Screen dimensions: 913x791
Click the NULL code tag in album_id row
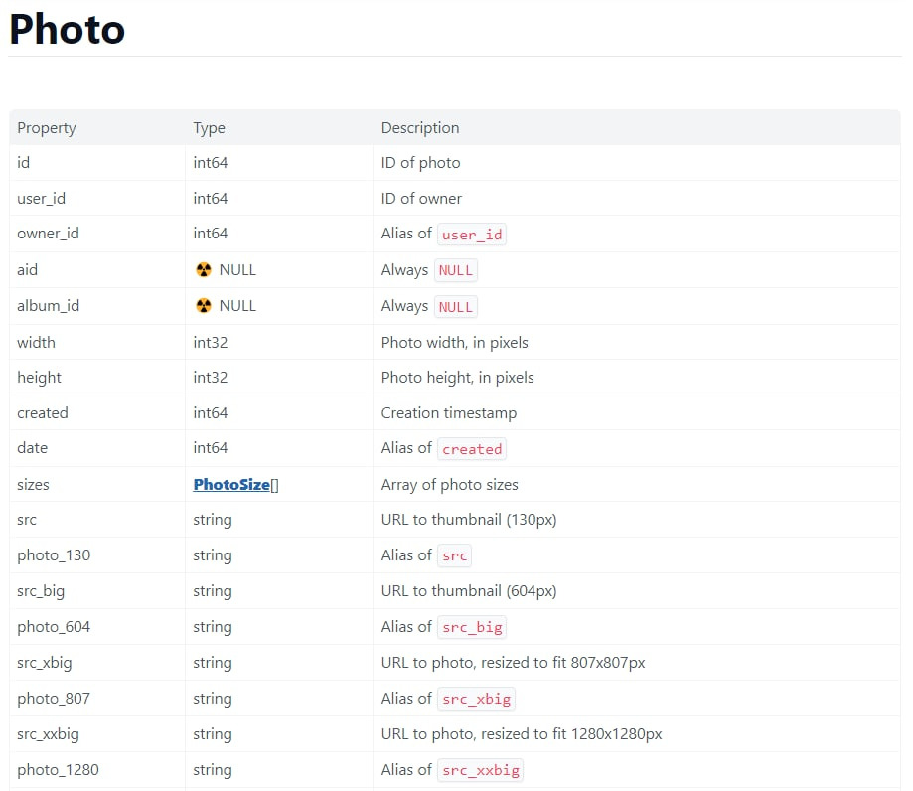click(x=456, y=306)
